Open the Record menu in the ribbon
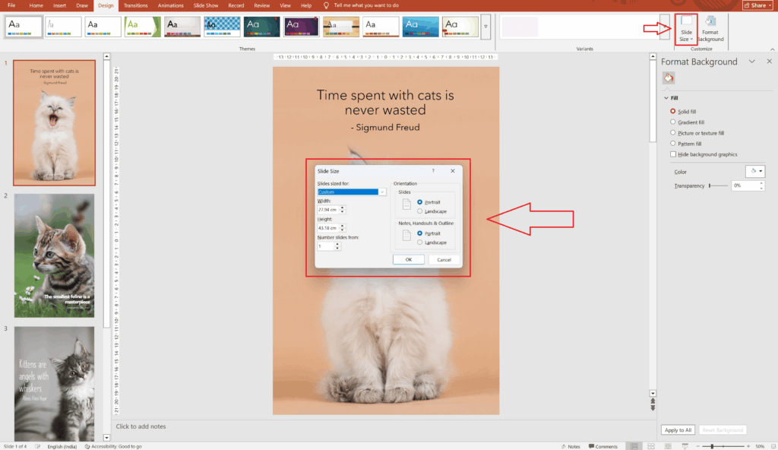This screenshot has width=778, height=450. point(236,5)
